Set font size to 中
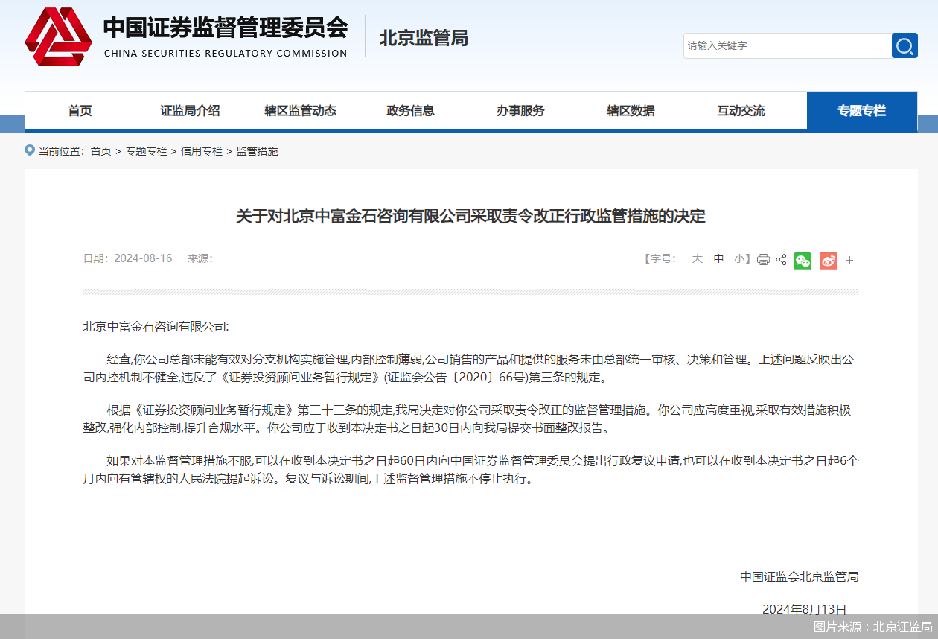This screenshot has width=938, height=639. [718, 258]
